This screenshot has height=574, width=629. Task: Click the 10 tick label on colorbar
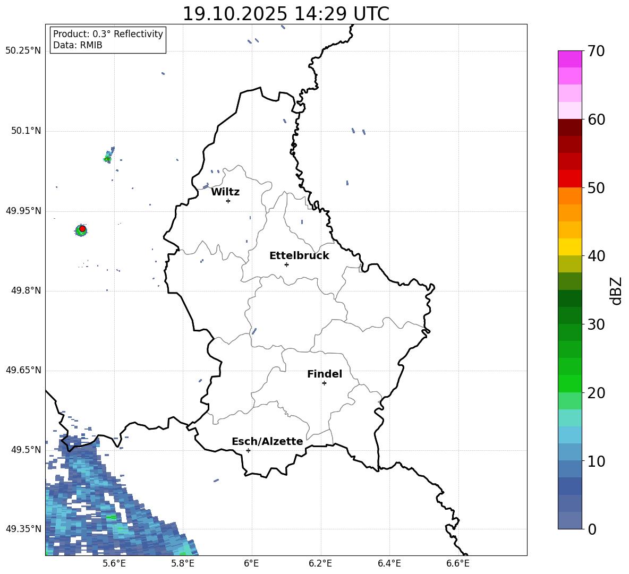[596, 461]
